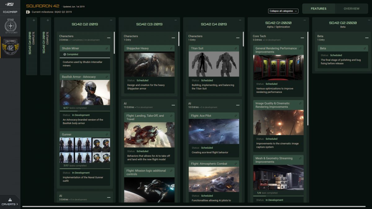Image resolution: width=372 pixels, height=209 pixels.
Task: Open Flight: Ace Pilot thumbnail
Action: click(x=214, y=132)
